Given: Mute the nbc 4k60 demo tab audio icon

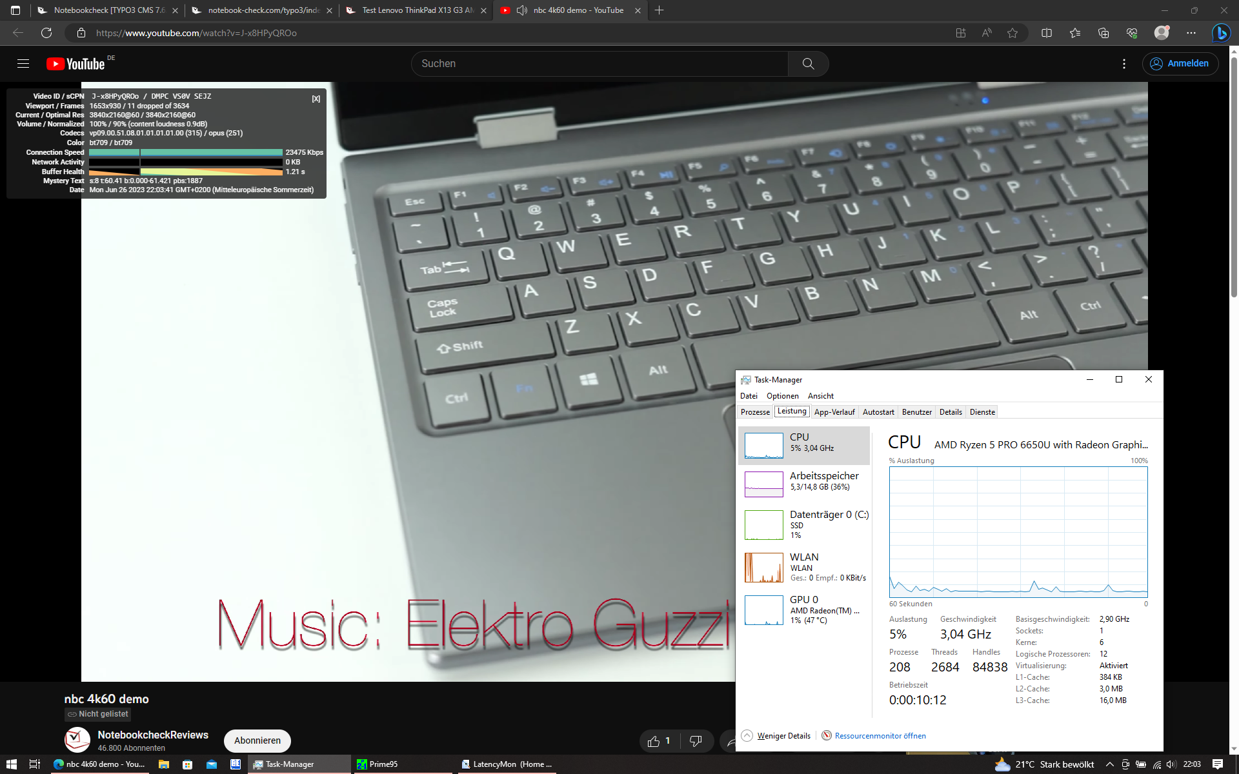Looking at the screenshot, I should 522,10.
